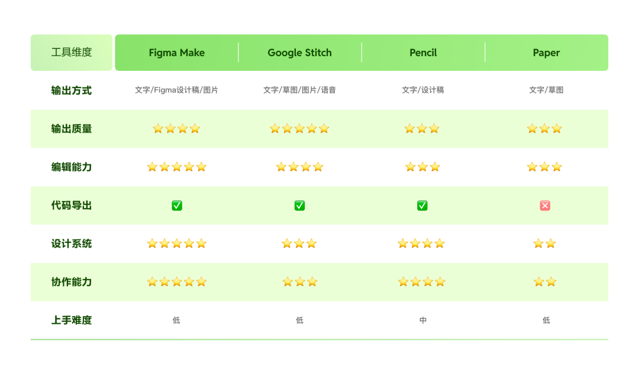
Task: Click Paper's 设计系统 two-star rating
Action: (544, 243)
